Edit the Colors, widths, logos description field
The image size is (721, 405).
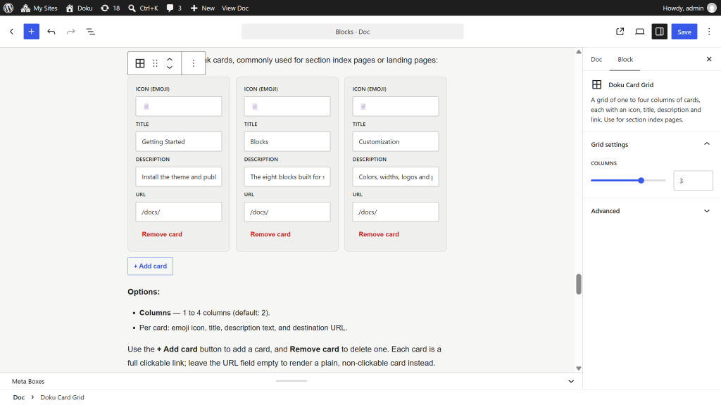pyautogui.click(x=396, y=176)
